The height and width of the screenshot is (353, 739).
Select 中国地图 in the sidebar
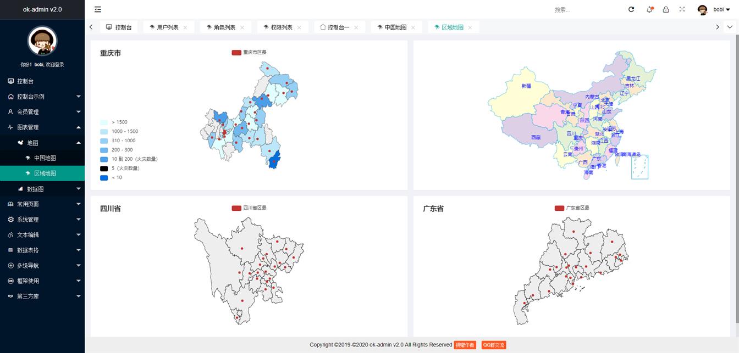[45, 158]
